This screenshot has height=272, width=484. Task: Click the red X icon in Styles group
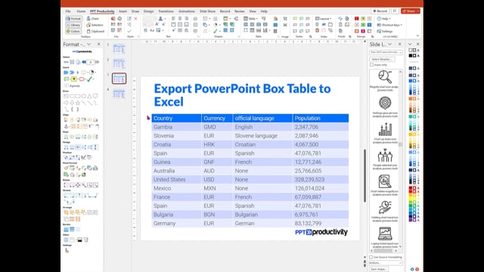[135, 19]
